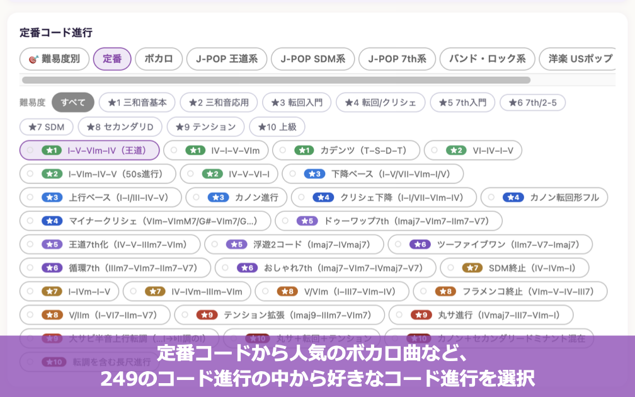Screen dimensions: 635x397
Task: Open the 洋楽 USポップ tab
Action: 578,59
